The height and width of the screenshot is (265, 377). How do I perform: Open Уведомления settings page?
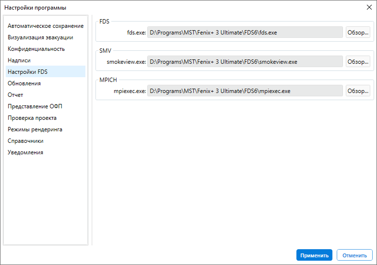[46, 152]
